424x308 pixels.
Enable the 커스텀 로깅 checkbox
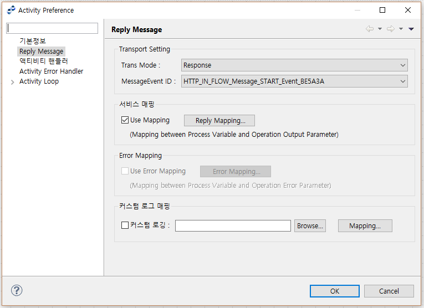(x=125, y=225)
